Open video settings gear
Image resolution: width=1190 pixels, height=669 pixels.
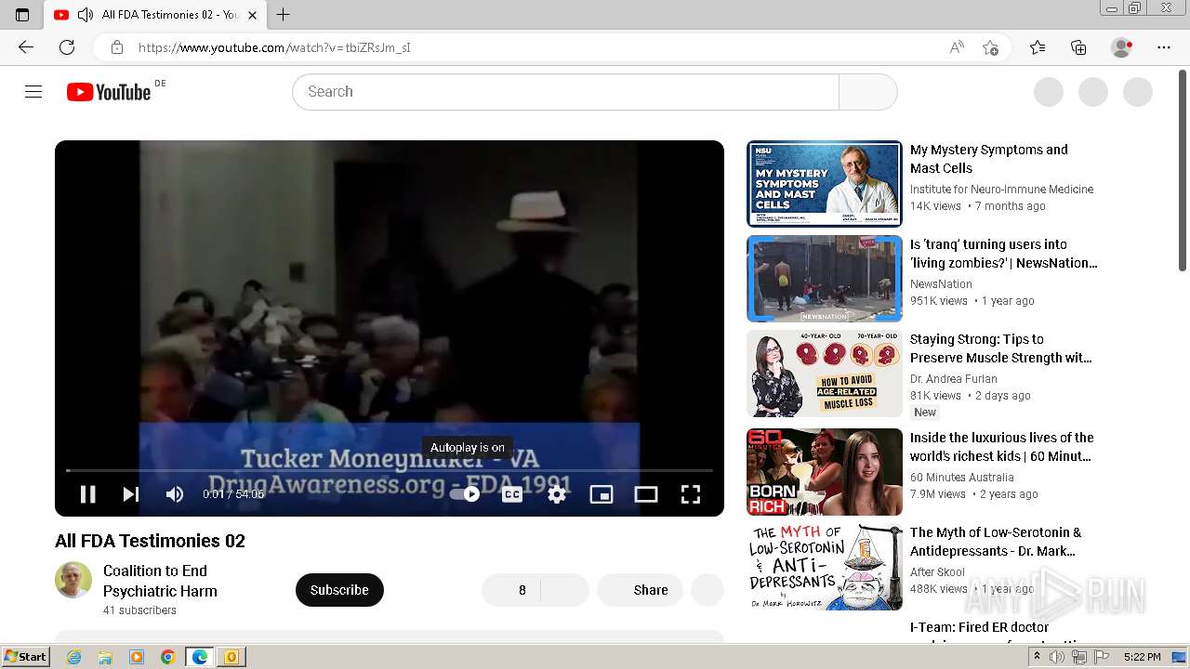pos(557,494)
